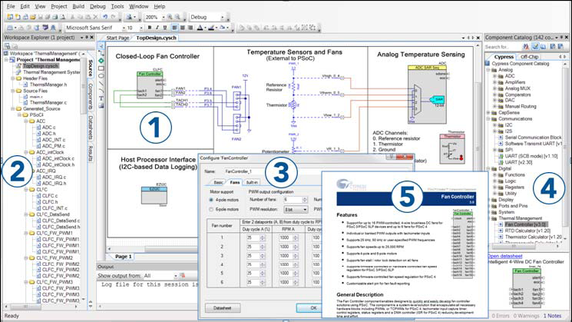Collapse the Communications folder in Component Catalog

pyautogui.click(x=488, y=119)
